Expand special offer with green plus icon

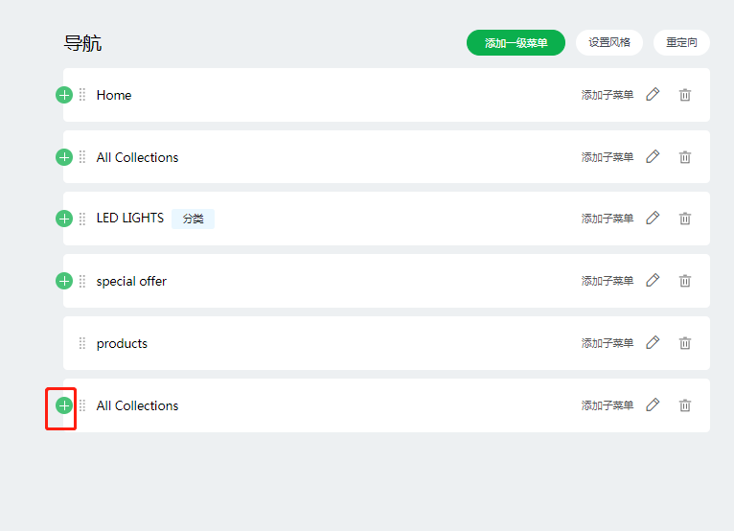(64, 281)
